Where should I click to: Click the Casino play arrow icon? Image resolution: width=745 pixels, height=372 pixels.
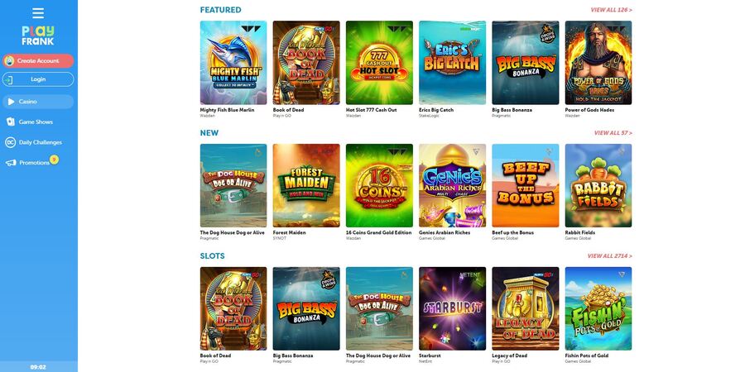[x=11, y=102]
